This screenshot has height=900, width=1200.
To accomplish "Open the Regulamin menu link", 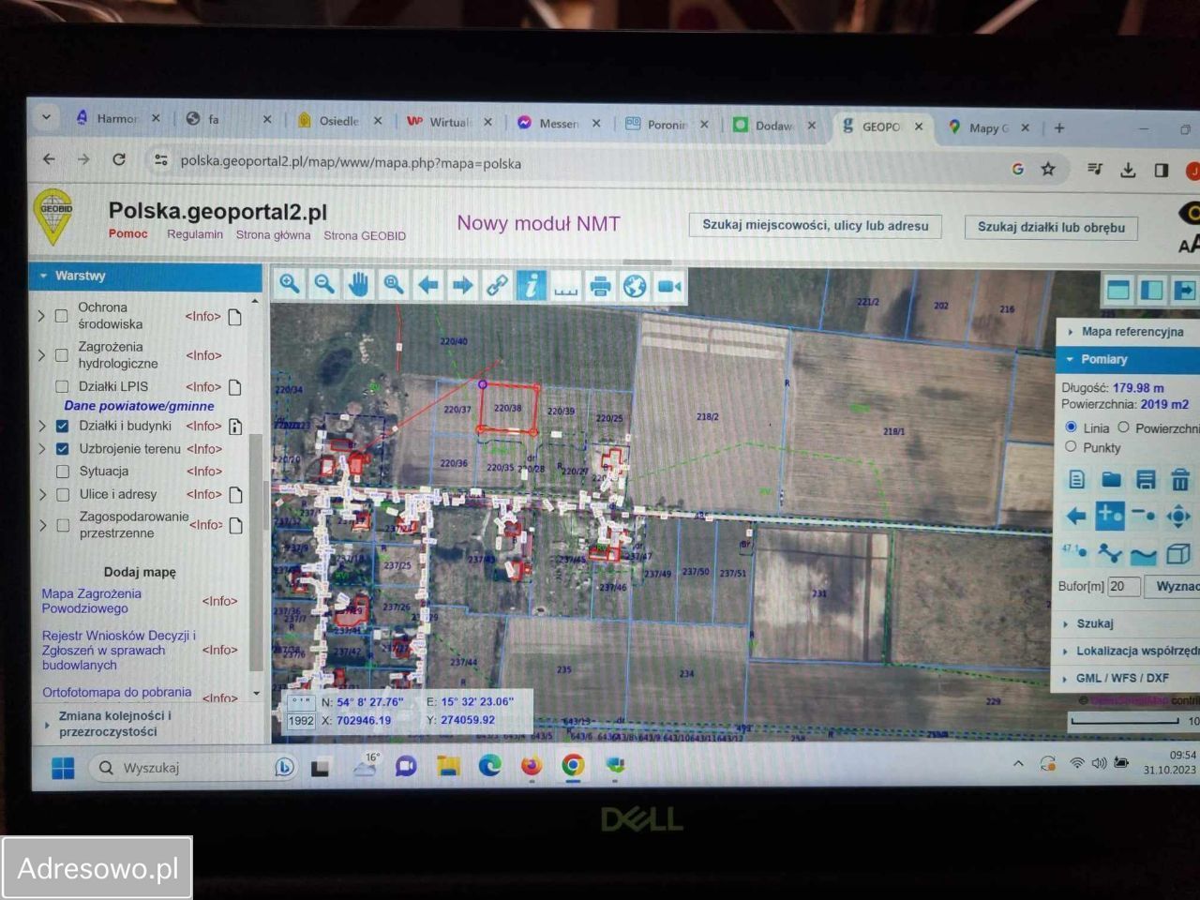I will (x=195, y=234).
